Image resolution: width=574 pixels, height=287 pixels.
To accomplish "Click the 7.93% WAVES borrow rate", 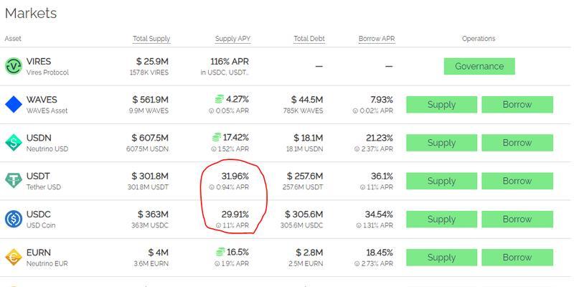I will [382, 100].
